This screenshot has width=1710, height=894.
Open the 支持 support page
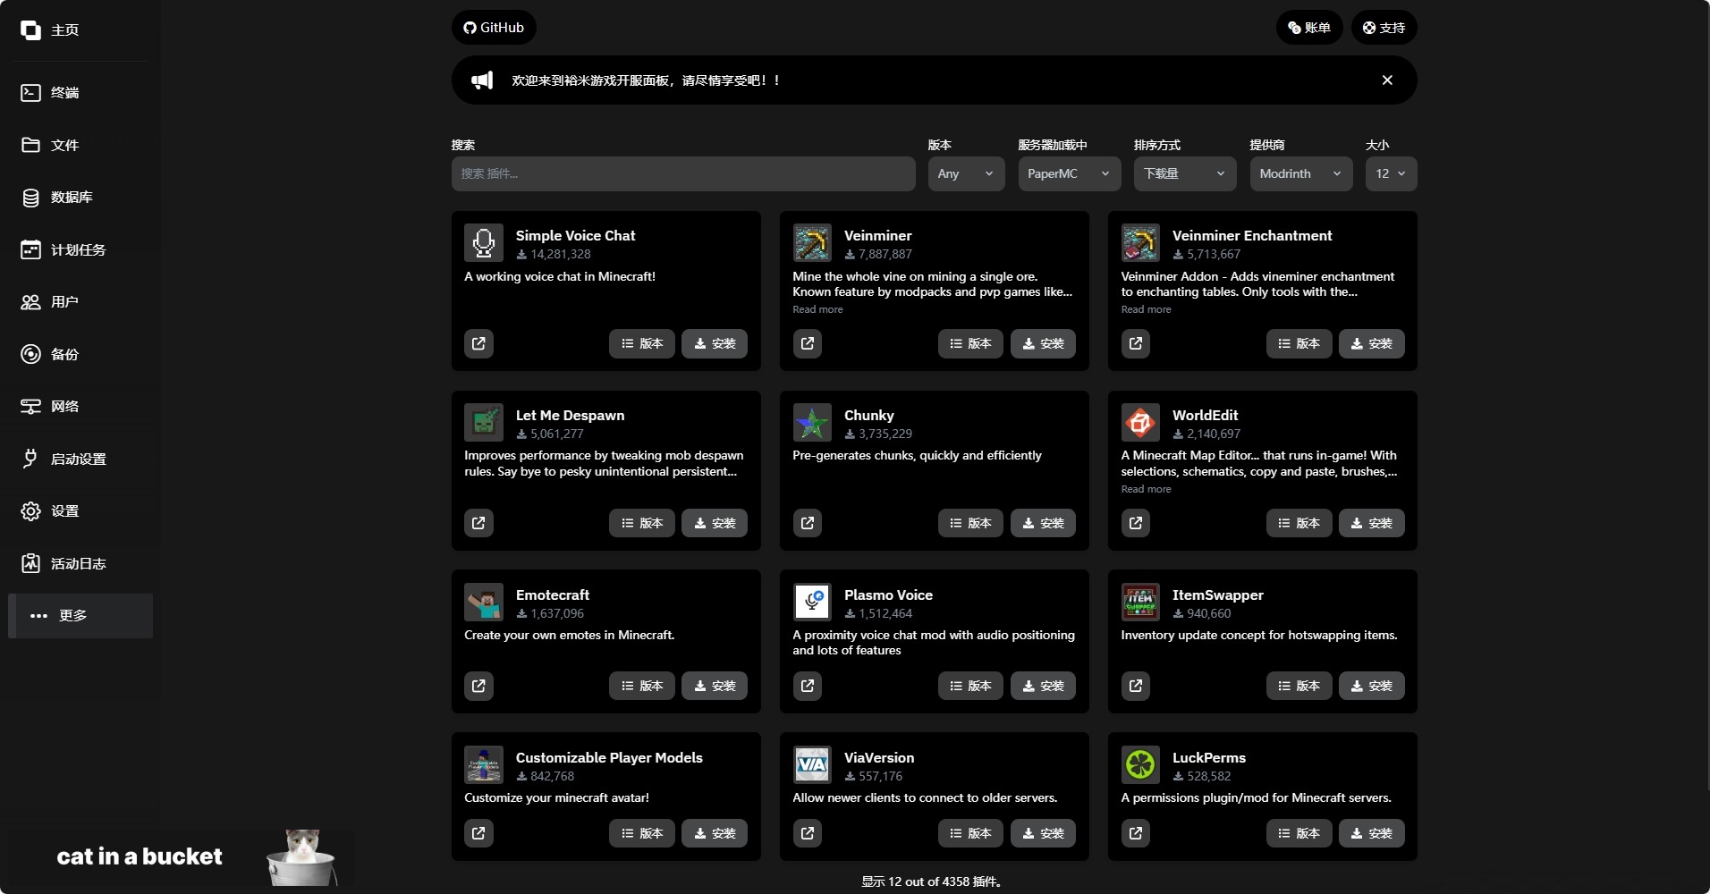(x=1384, y=28)
